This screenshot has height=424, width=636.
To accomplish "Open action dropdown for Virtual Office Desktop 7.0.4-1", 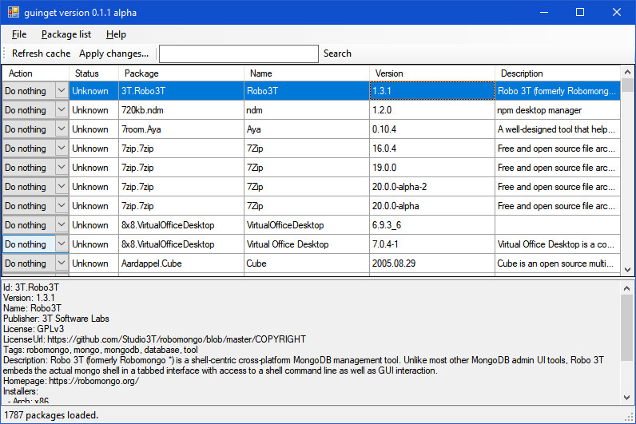I will (x=62, y=244).
